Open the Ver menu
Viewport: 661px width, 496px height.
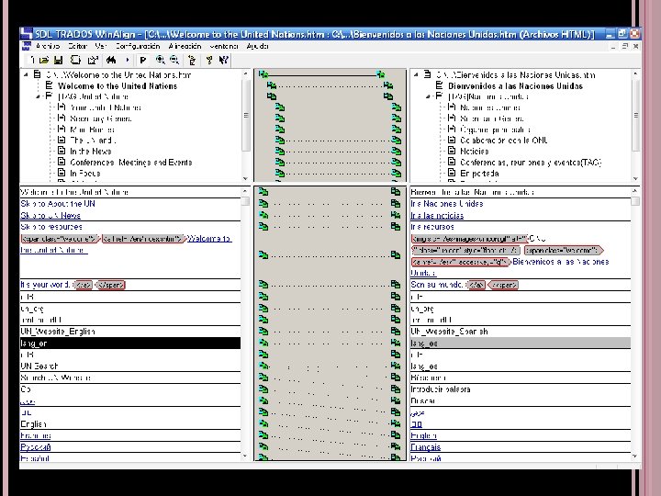(101, 46)
